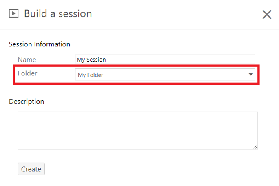Click the Folder label
The height and width of the screenshot is (186, 279).
(x=27, y=73)
